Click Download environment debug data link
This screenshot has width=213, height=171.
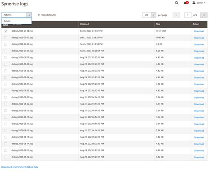20,167
